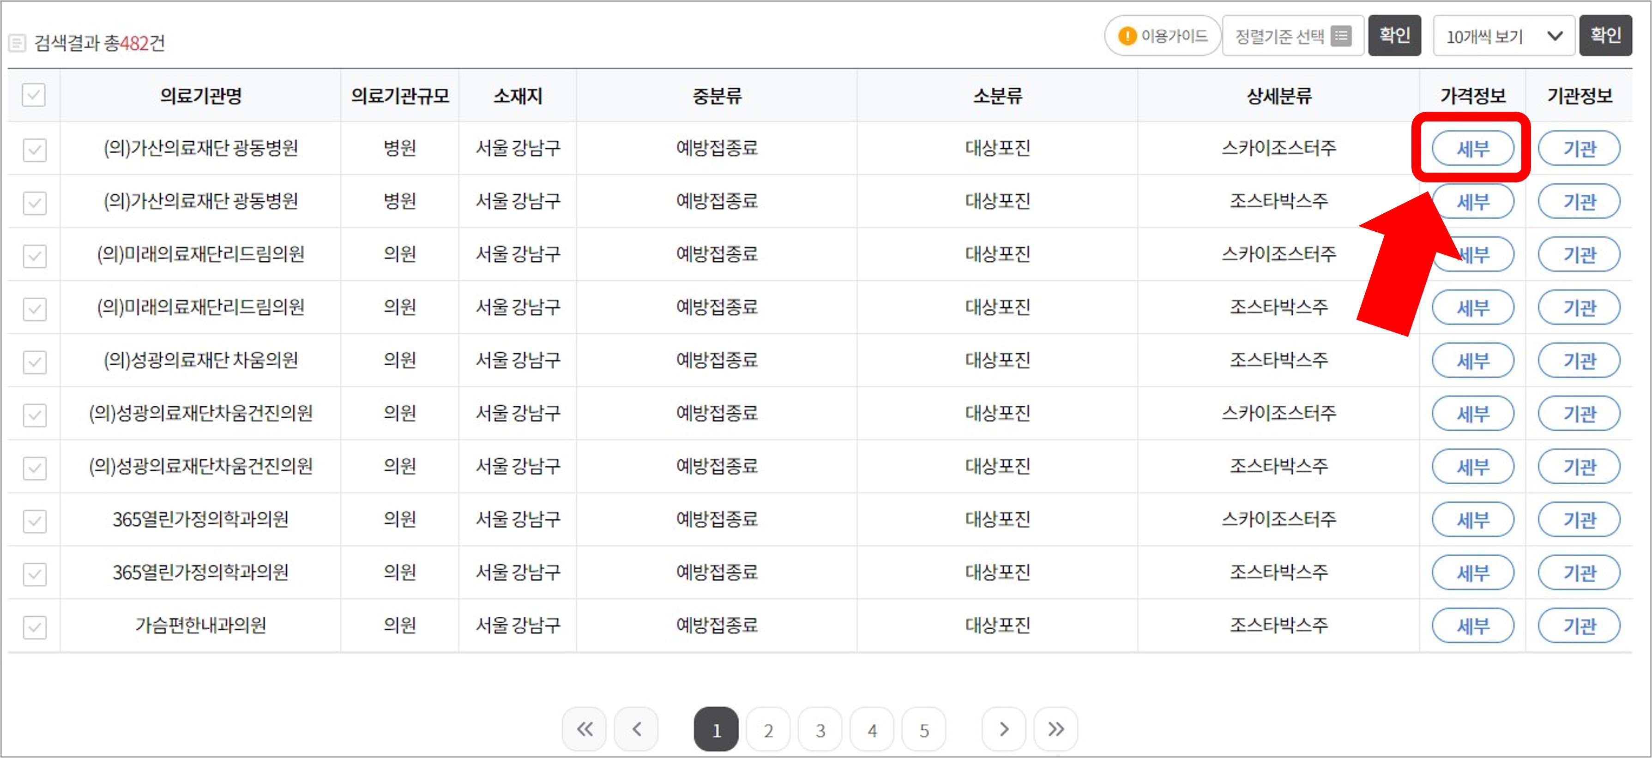Check the 가슴편한내과의원 row checkbox
The width and height of the screenshot is (1652, 758).
pyautogui.click(x=34, y=626)
